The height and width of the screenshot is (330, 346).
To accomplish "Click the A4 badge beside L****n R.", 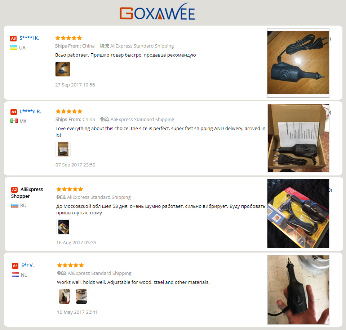I will pyautogui.click(x=14, y=112).
